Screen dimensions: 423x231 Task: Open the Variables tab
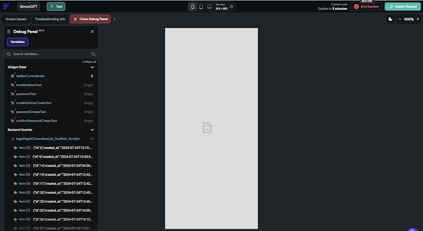pos(17,42)
